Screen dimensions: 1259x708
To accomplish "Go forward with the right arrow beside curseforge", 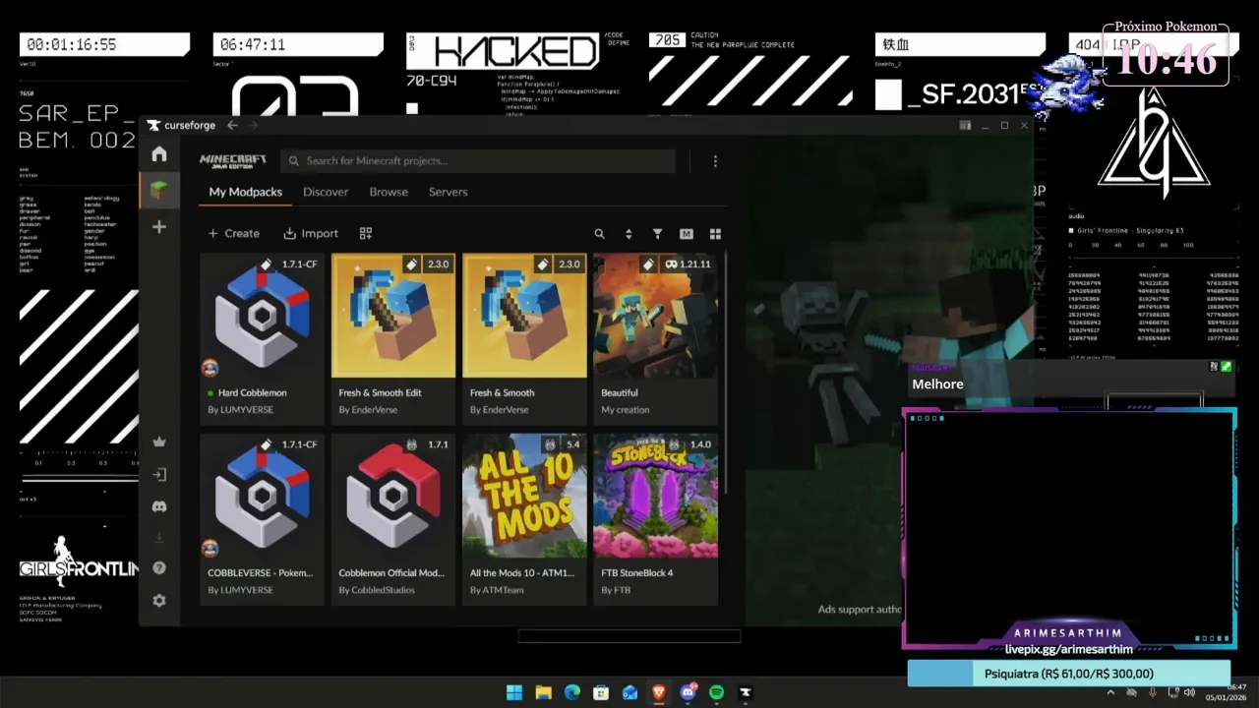I will click(253, 125).
